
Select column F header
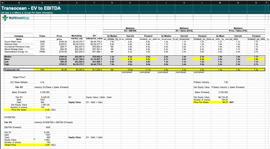(x=94, y=3)
